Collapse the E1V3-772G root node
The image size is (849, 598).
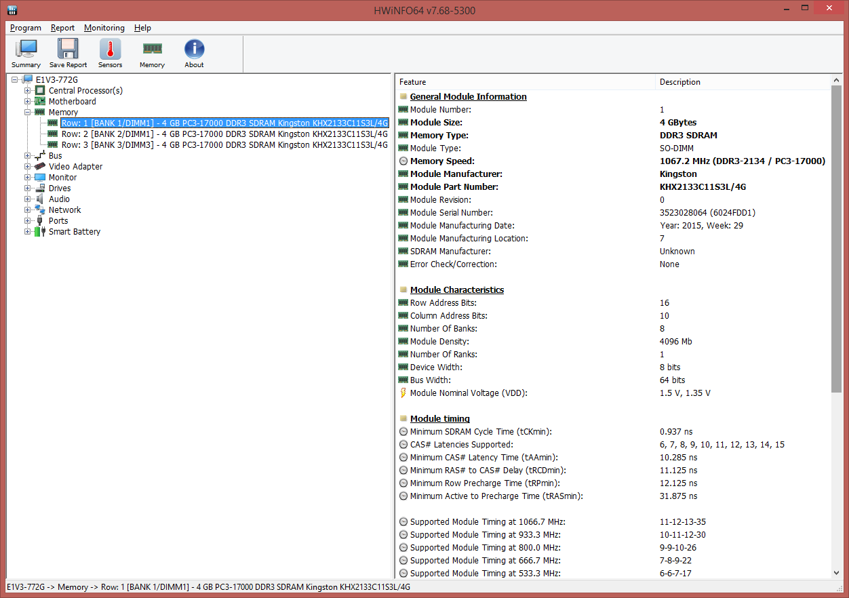pyautogui.click(x=15, y=79)
